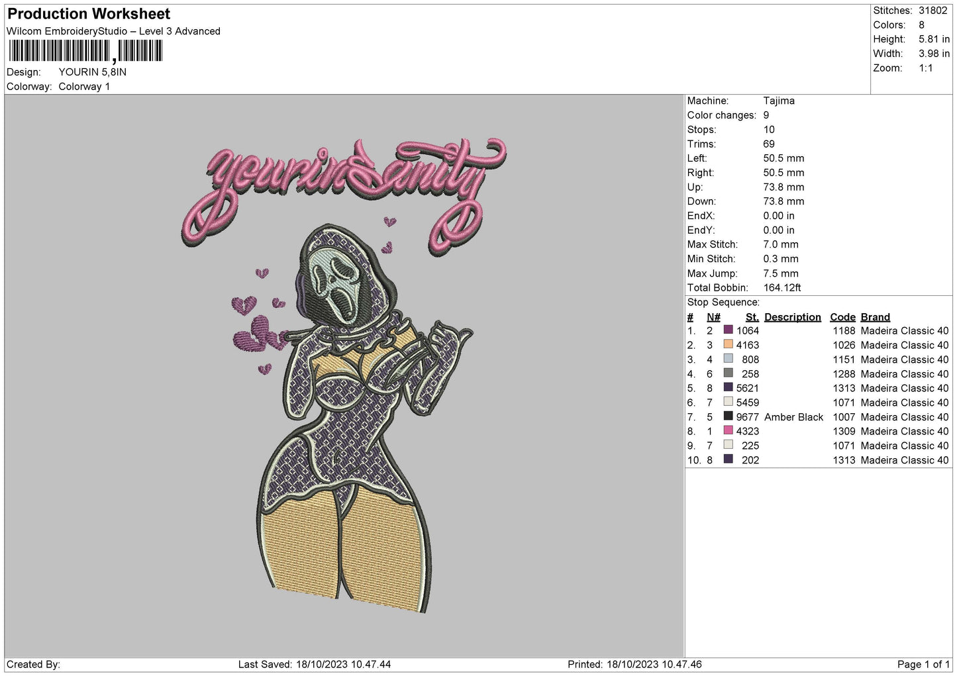The width and height of the screenshot is (957, 676).
Task: Click the stitches count '31802'
Action: click(932, 11)
